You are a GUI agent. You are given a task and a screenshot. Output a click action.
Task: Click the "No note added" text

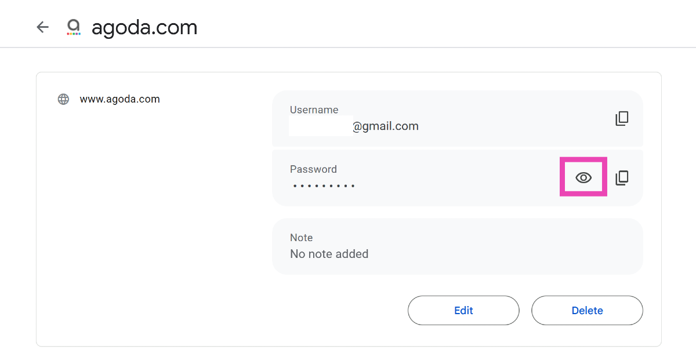[x=329, y=254]
